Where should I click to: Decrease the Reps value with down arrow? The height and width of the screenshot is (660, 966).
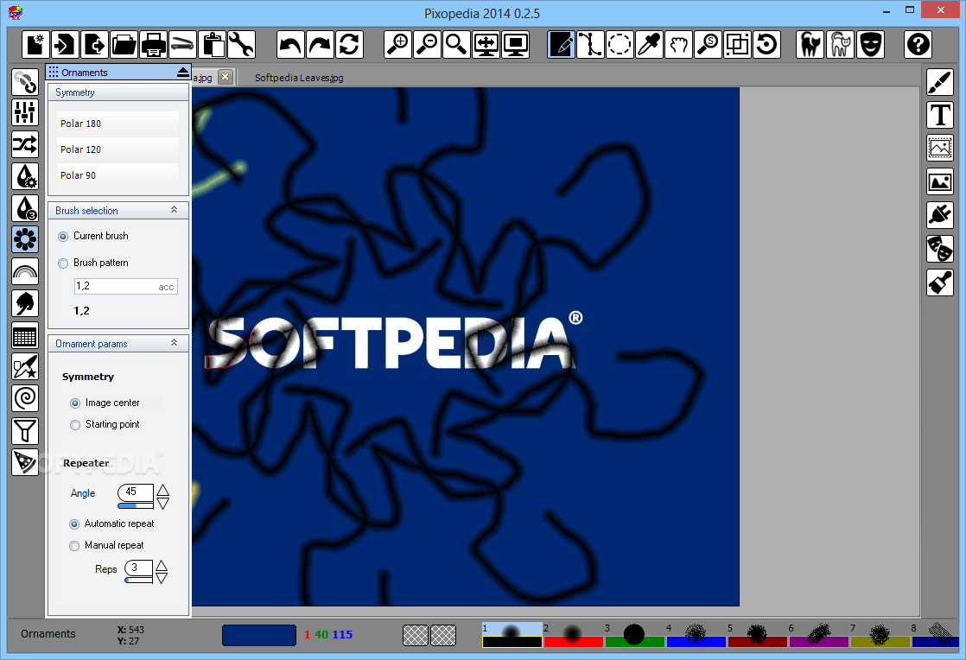(x=162, y=578)
